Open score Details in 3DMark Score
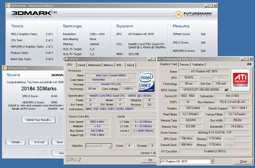Screen dimensions: 255x168 17,142
